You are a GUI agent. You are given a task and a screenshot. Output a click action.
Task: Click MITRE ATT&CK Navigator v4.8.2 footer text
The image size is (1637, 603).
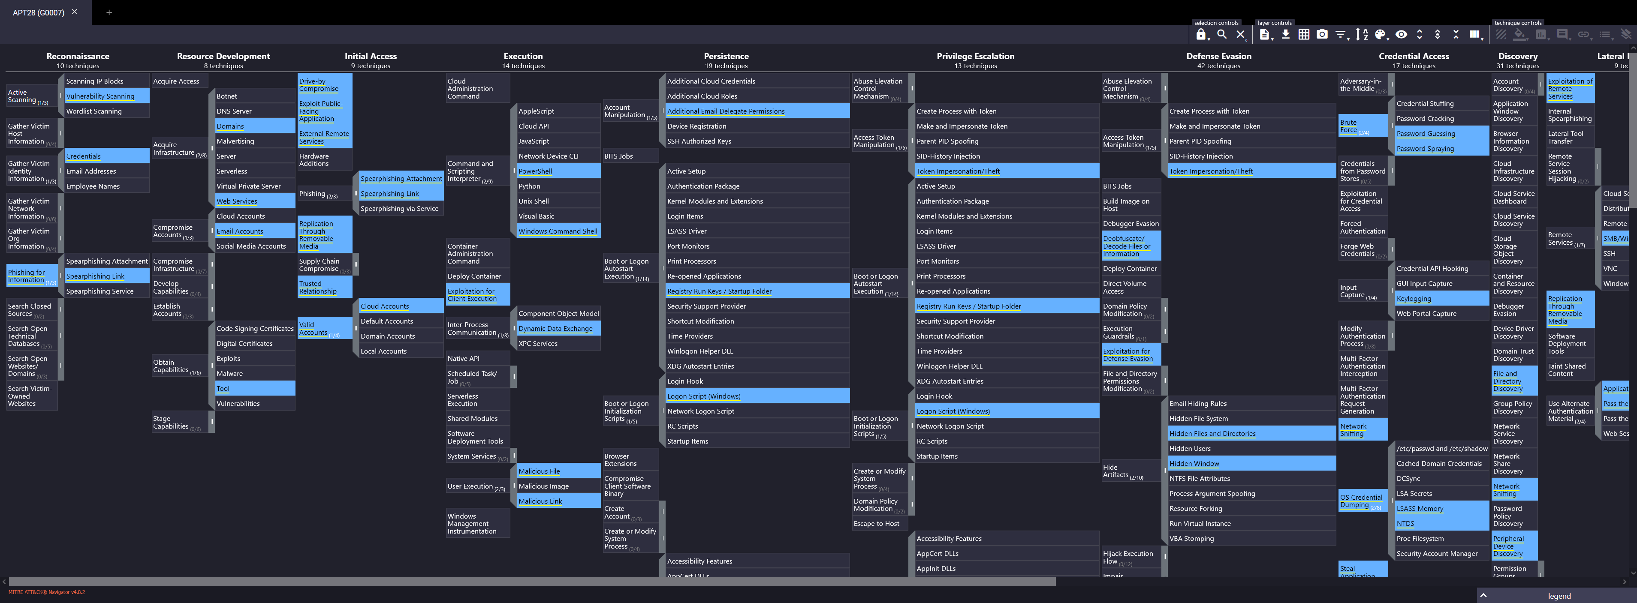tap(46, 592)
